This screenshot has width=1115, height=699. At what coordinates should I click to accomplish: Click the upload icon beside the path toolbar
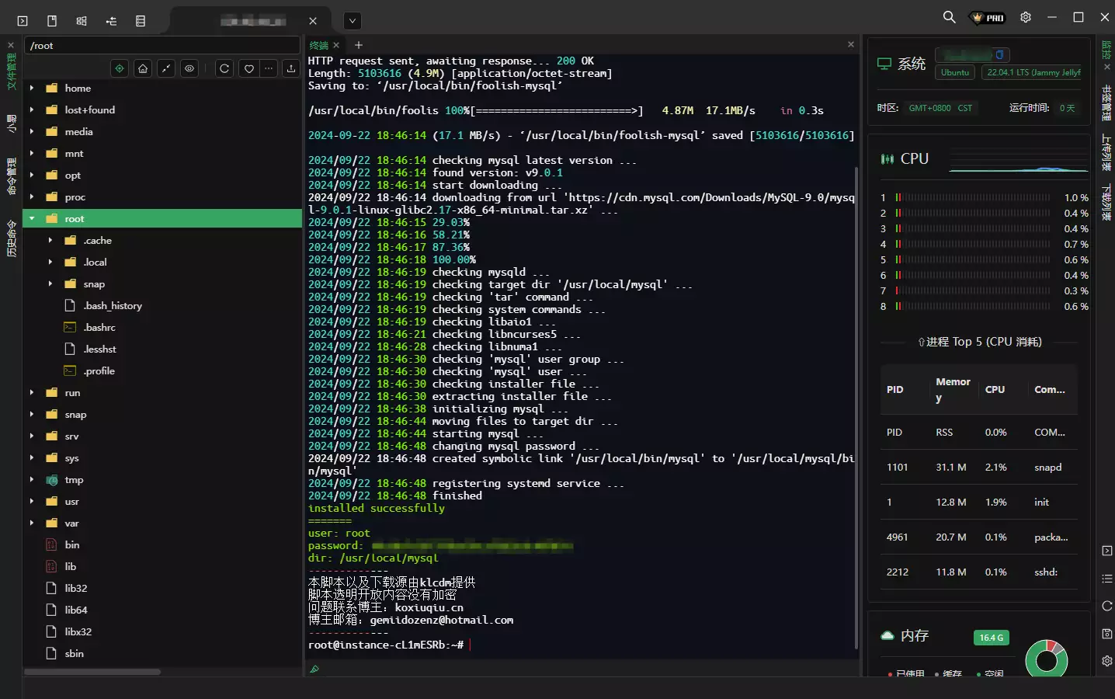point(290,68)
